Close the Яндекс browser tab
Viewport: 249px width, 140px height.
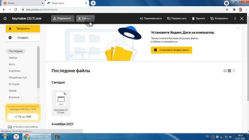[42, 3]
